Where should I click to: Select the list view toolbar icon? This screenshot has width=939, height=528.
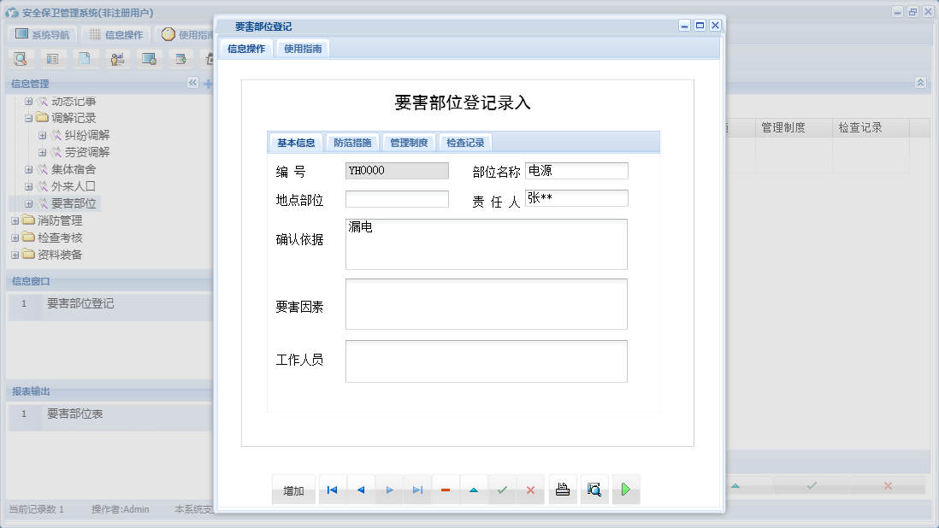(53, 58)
